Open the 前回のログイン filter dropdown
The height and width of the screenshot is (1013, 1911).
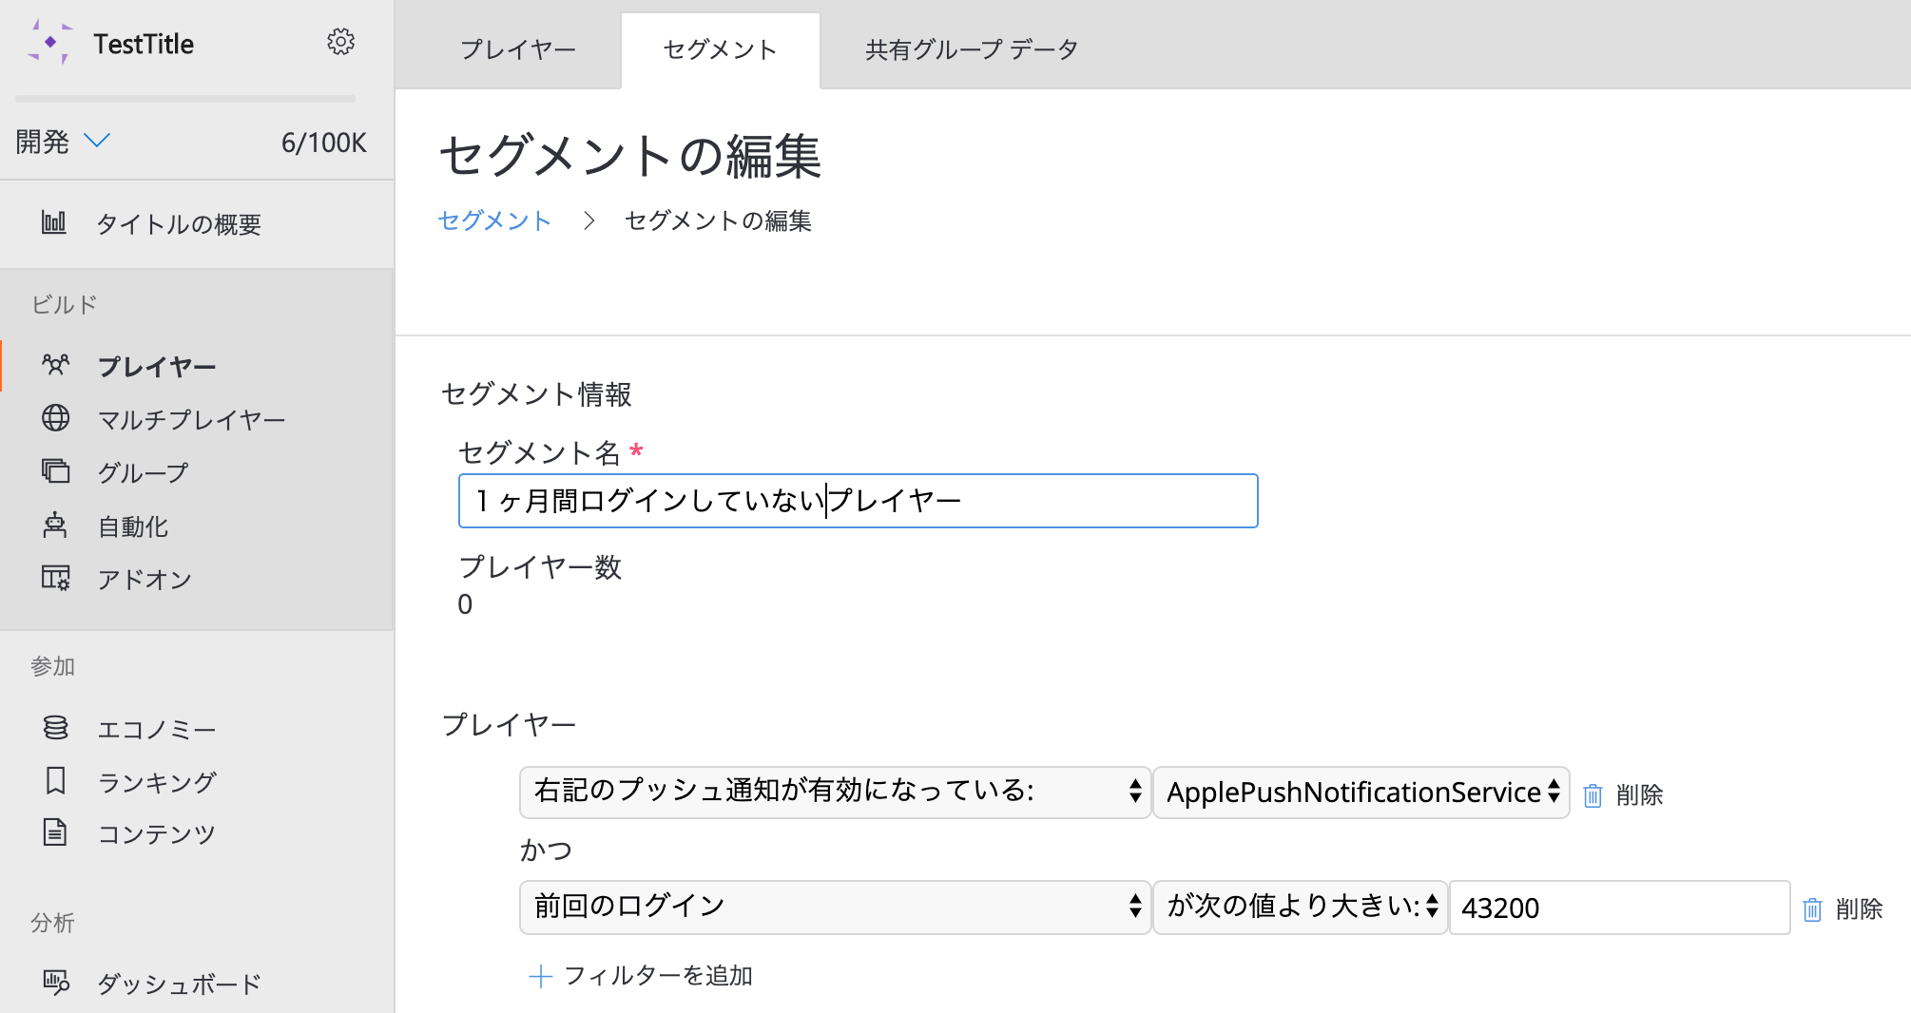835,907
